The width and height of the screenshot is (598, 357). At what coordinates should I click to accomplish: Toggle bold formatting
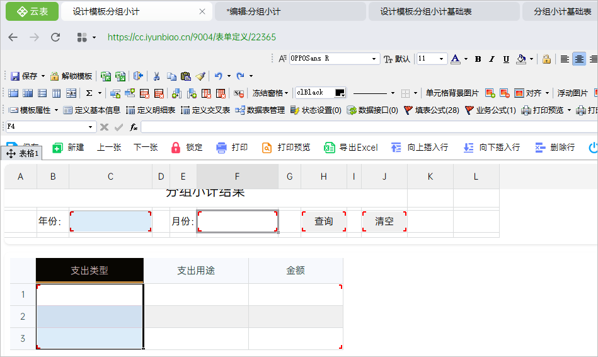(x=478, y=59)
